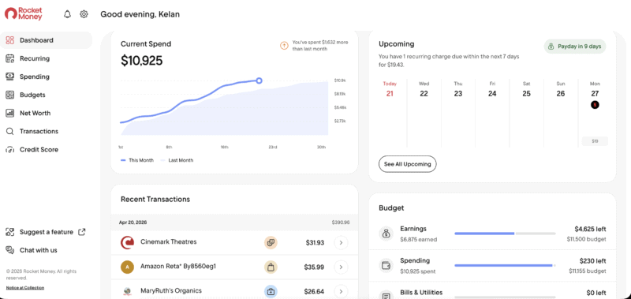Click the Recurring calendar icon
The width and height of the screenshot is (631, 299).
coord(10,58)
